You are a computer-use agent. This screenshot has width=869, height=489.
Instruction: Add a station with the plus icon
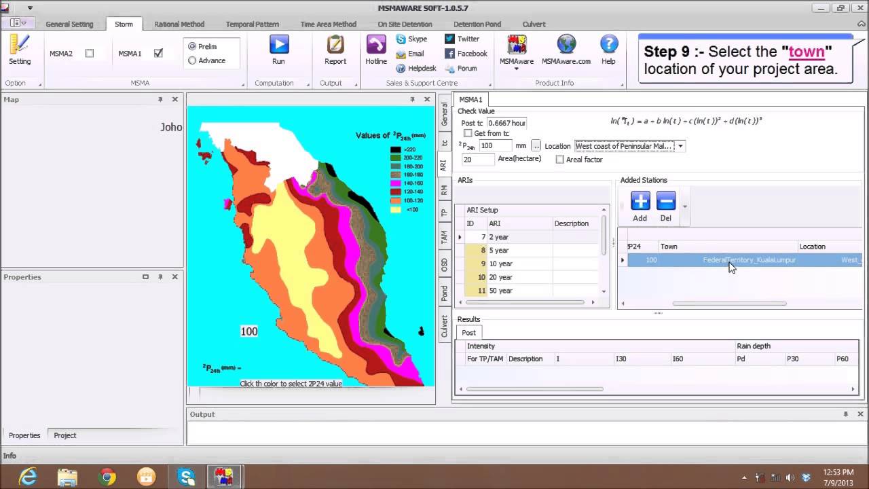tap(640, 201)
